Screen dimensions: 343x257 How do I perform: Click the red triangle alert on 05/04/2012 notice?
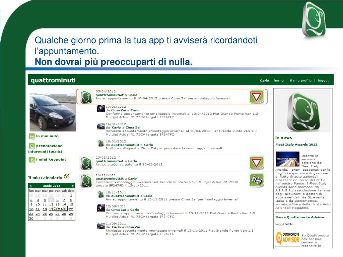pos(256,97)
